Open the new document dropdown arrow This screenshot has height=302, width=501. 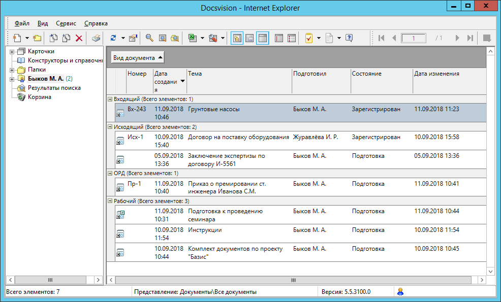click(27, 38)
